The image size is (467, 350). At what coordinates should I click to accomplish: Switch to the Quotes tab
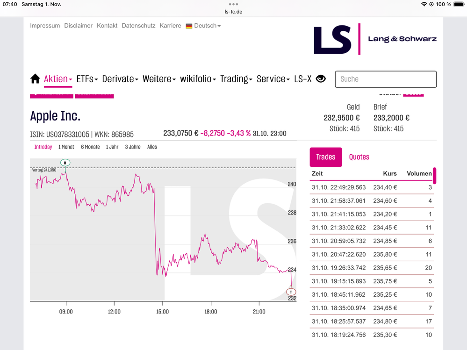coord(359,157)
